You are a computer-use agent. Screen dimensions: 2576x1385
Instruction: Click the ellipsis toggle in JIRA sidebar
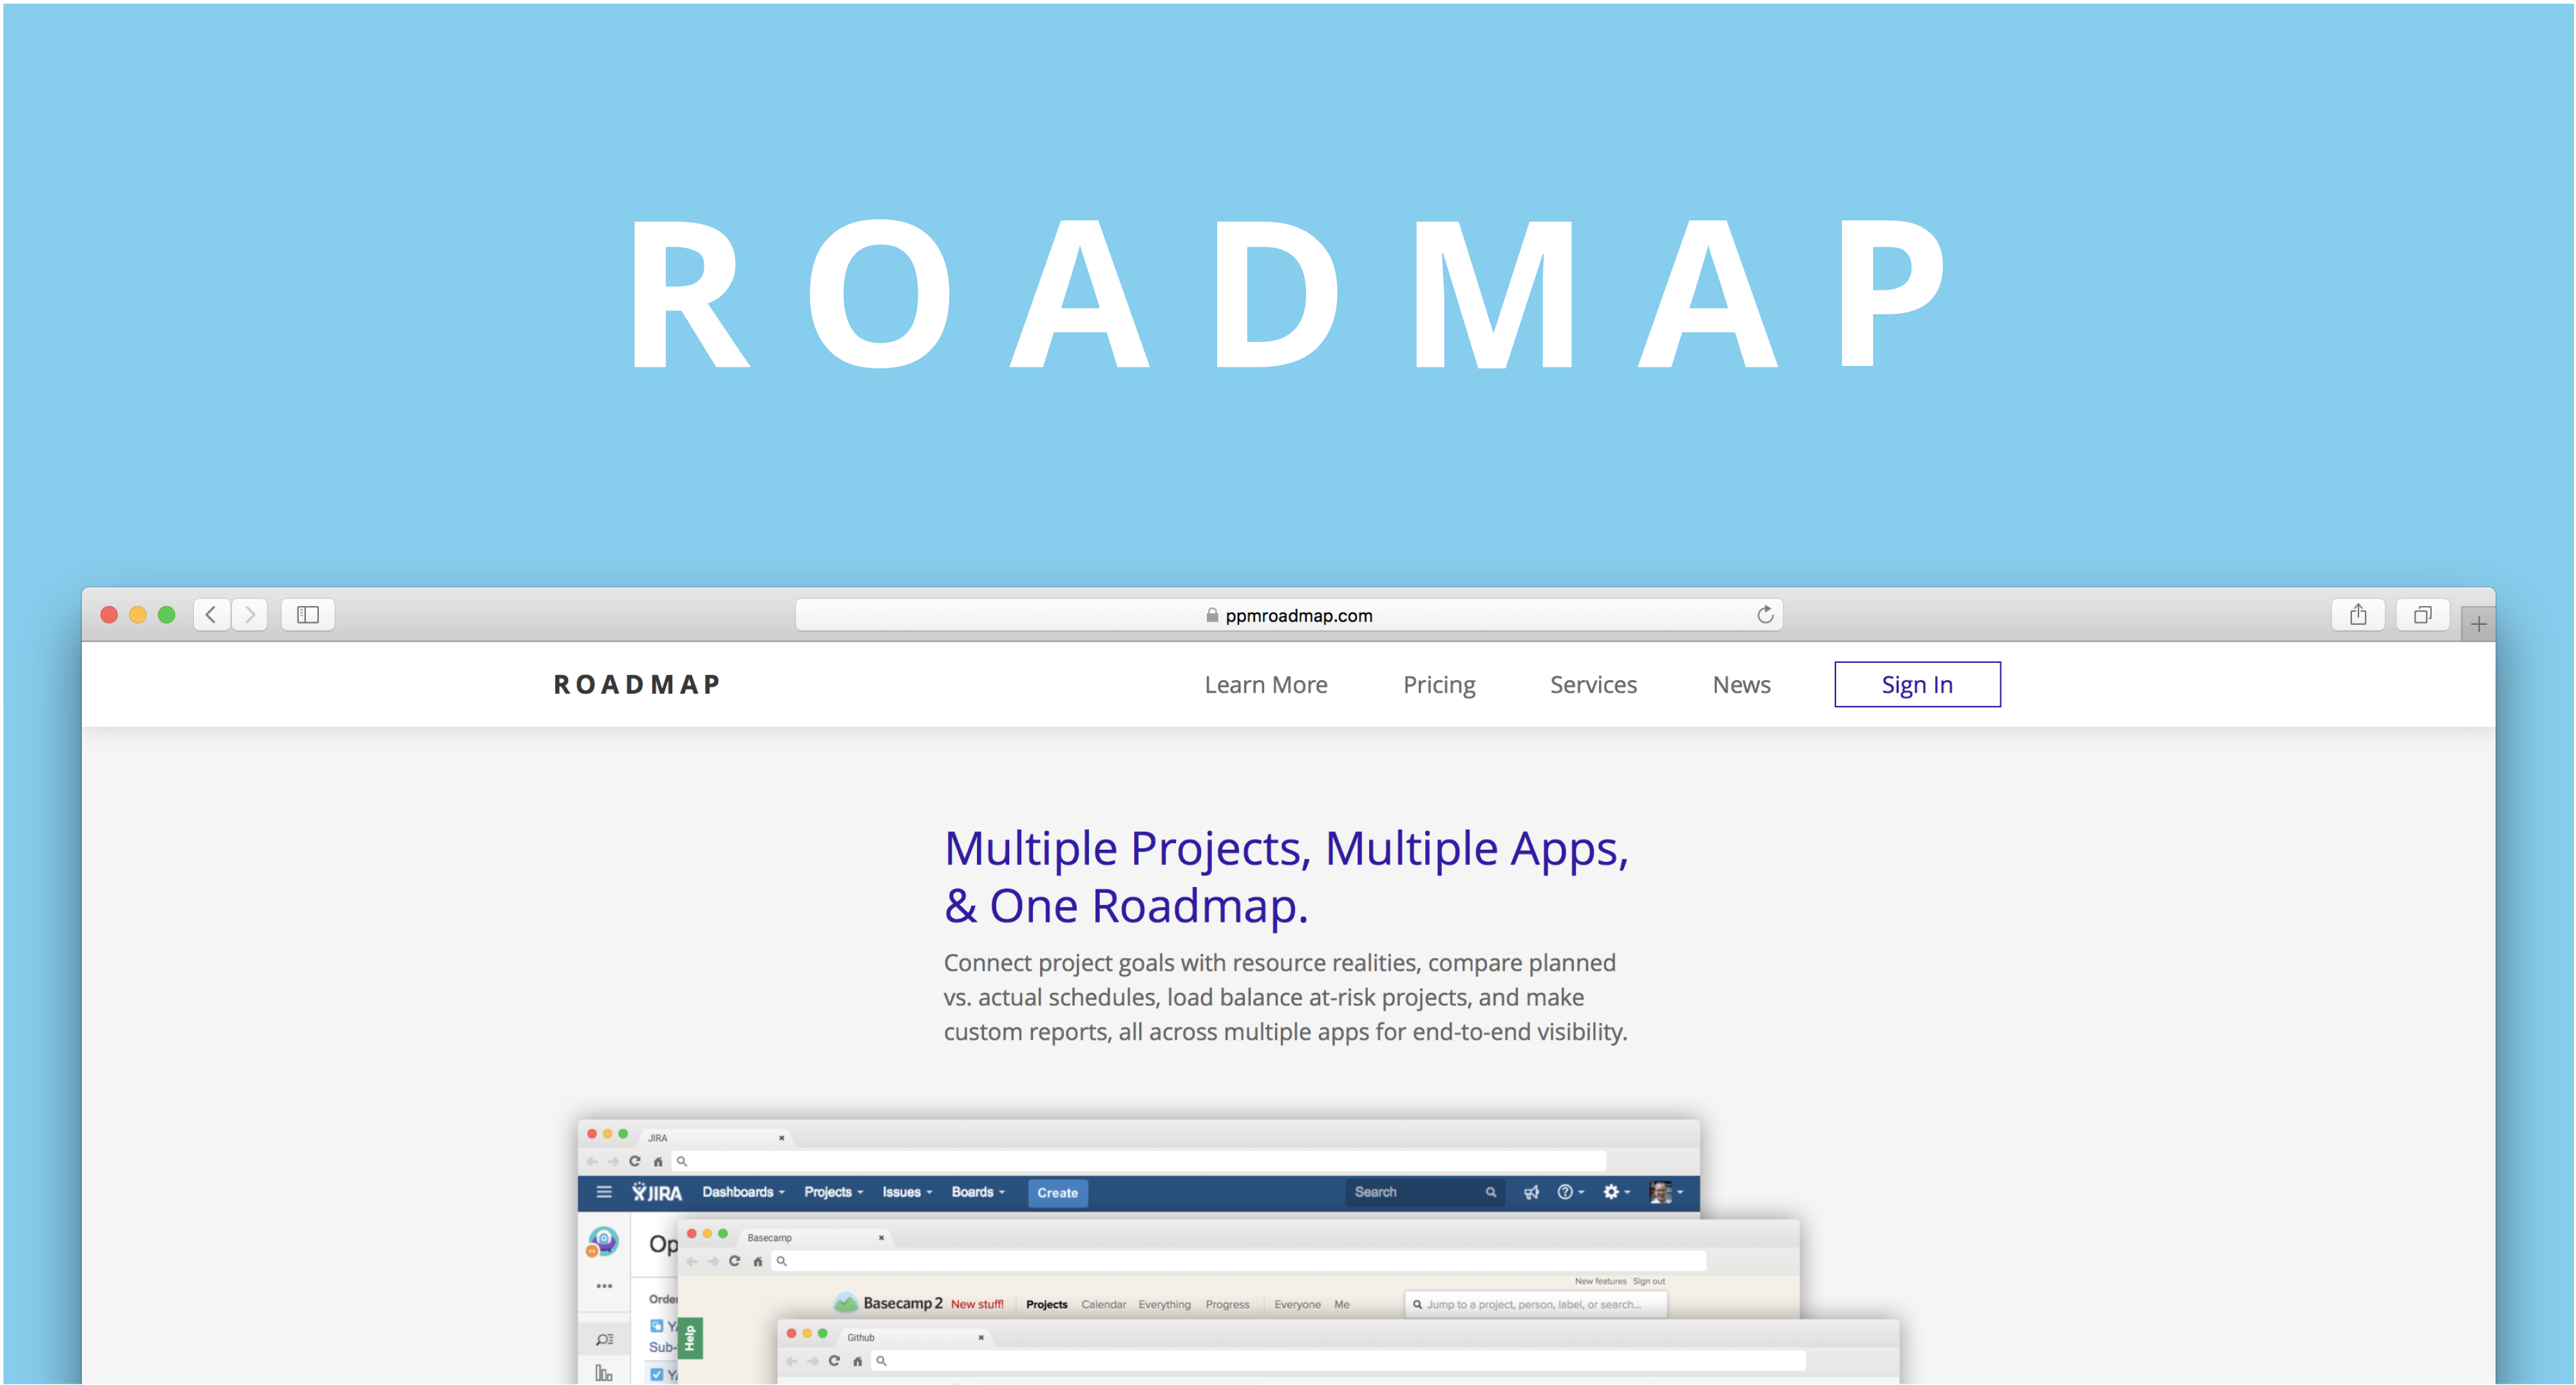[x=605, y=1286]
